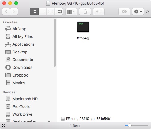Viewport: 151px width, 129px height.
Task: Open the Action gear menu
Action: point(138,12)
